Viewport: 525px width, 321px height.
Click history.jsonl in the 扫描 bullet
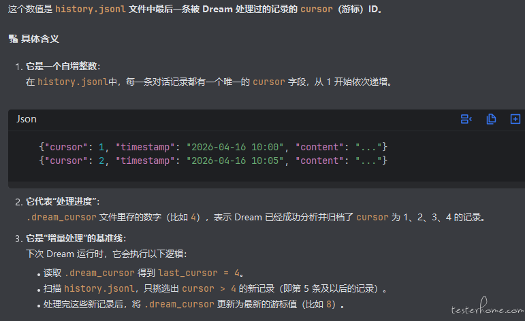tap(95, 288)
